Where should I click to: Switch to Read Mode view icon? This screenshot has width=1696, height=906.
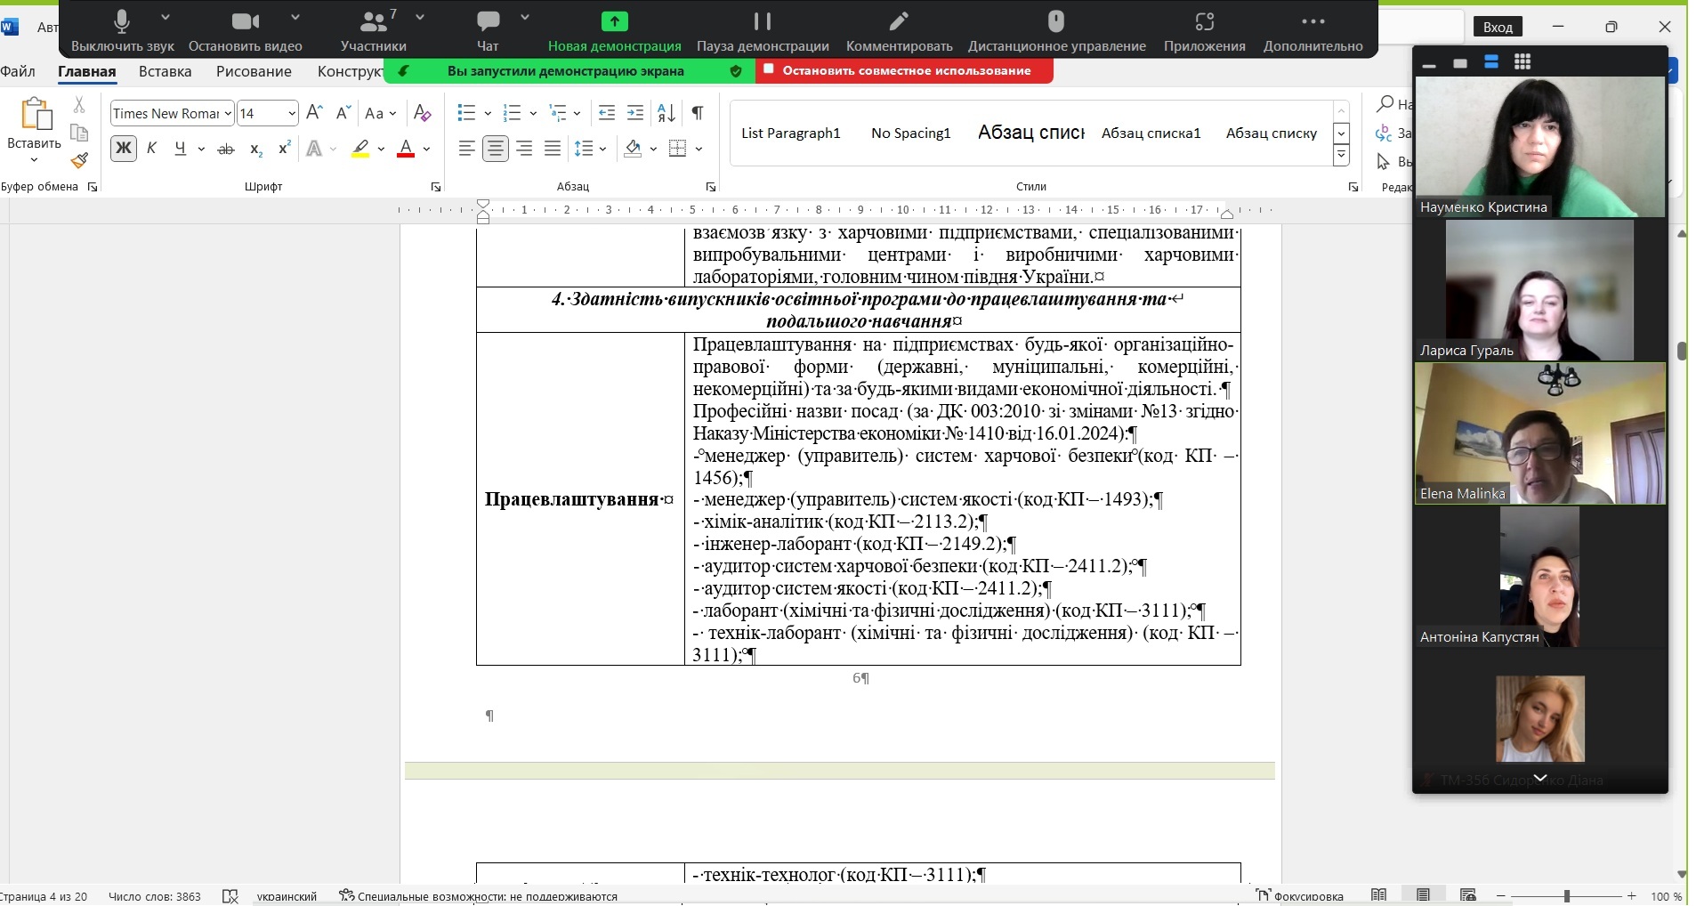click(x=1379, y=895)
